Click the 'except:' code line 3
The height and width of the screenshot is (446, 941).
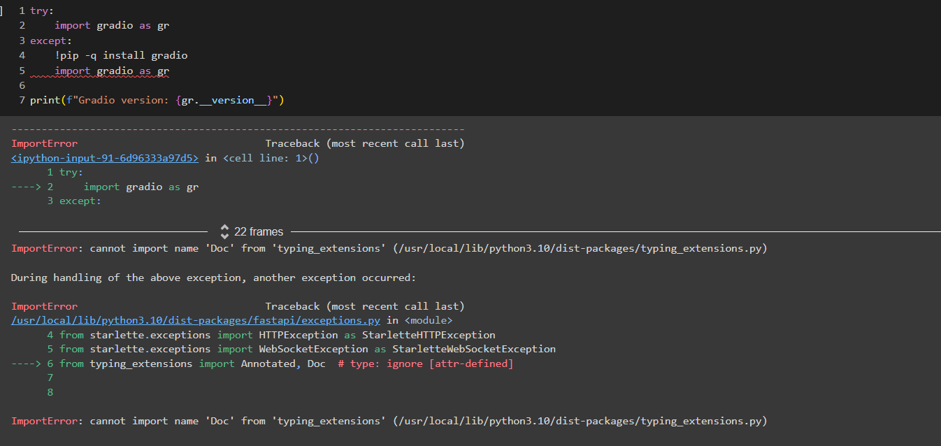(x=51, y=41)
